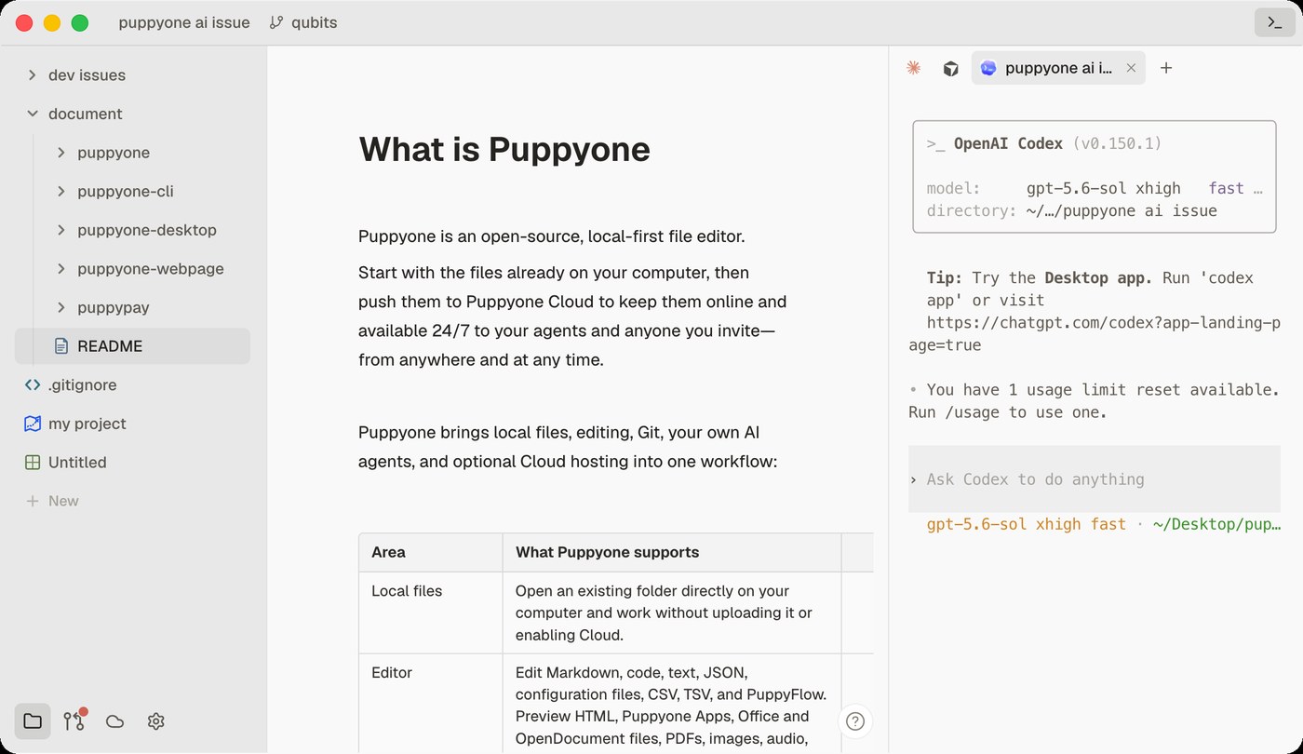Open the my project item
1303x754 pixels.
132,424
